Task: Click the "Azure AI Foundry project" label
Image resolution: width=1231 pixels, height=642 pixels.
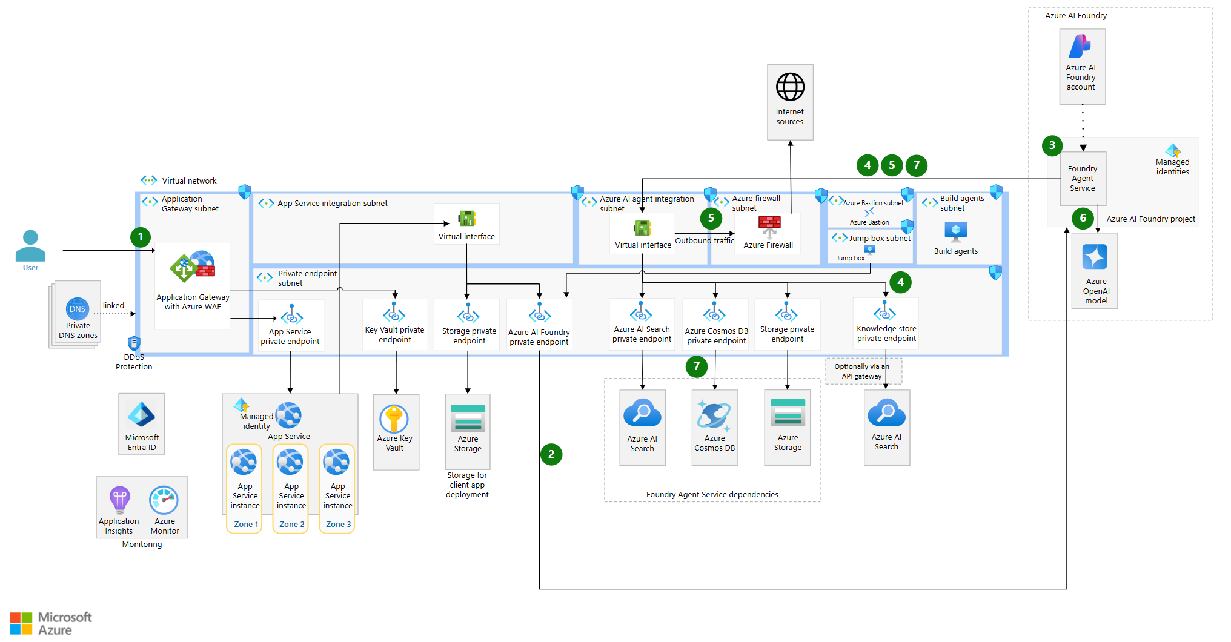Action: coord(1151,219)
